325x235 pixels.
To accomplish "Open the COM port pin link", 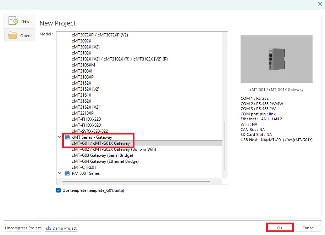I will 272,114.
